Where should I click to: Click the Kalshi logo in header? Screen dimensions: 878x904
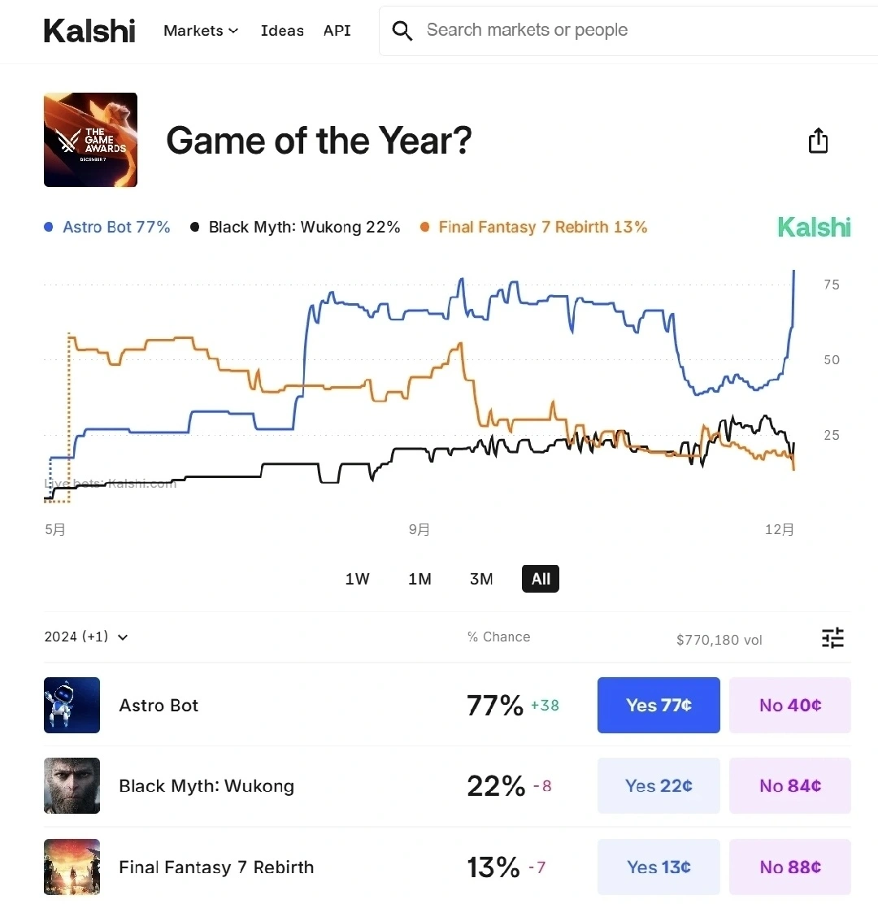[89, 31]
